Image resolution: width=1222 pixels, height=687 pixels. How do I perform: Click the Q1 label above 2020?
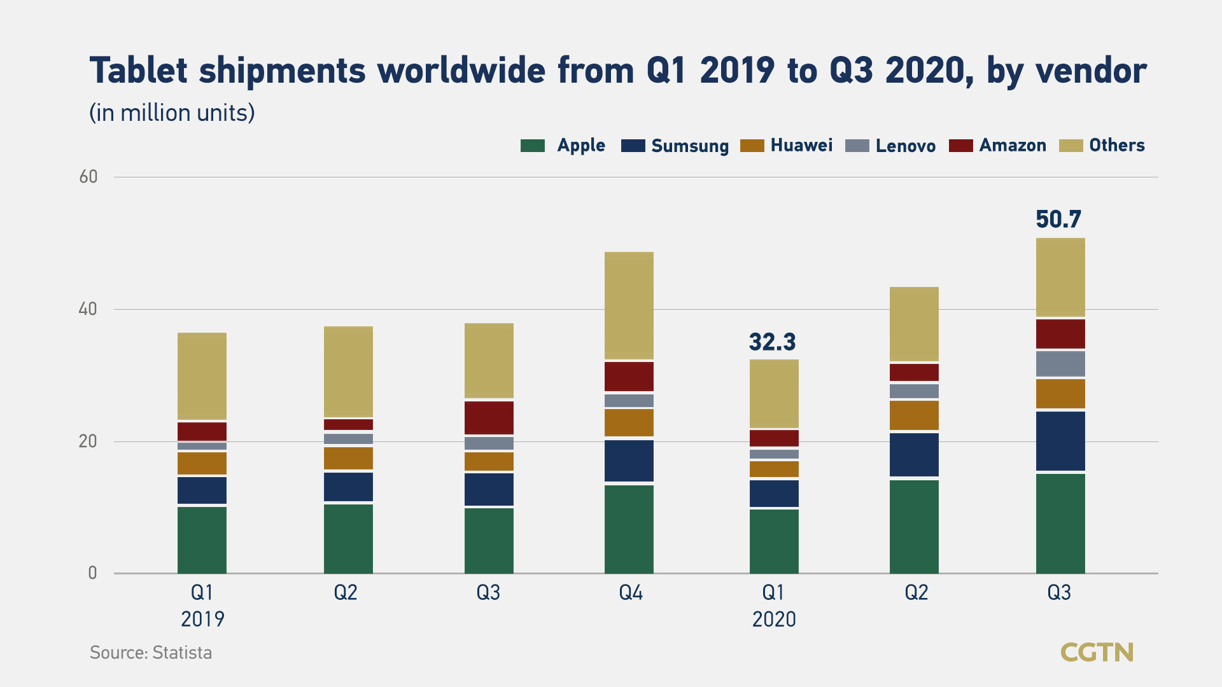[x=773, y=593]
